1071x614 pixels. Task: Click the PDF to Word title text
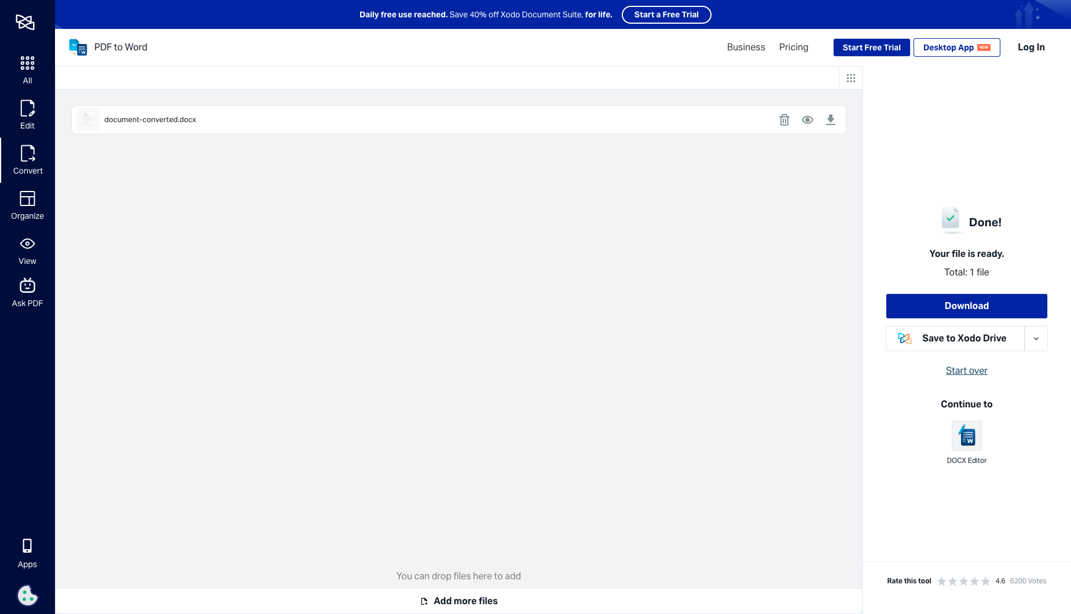point(121,47)
